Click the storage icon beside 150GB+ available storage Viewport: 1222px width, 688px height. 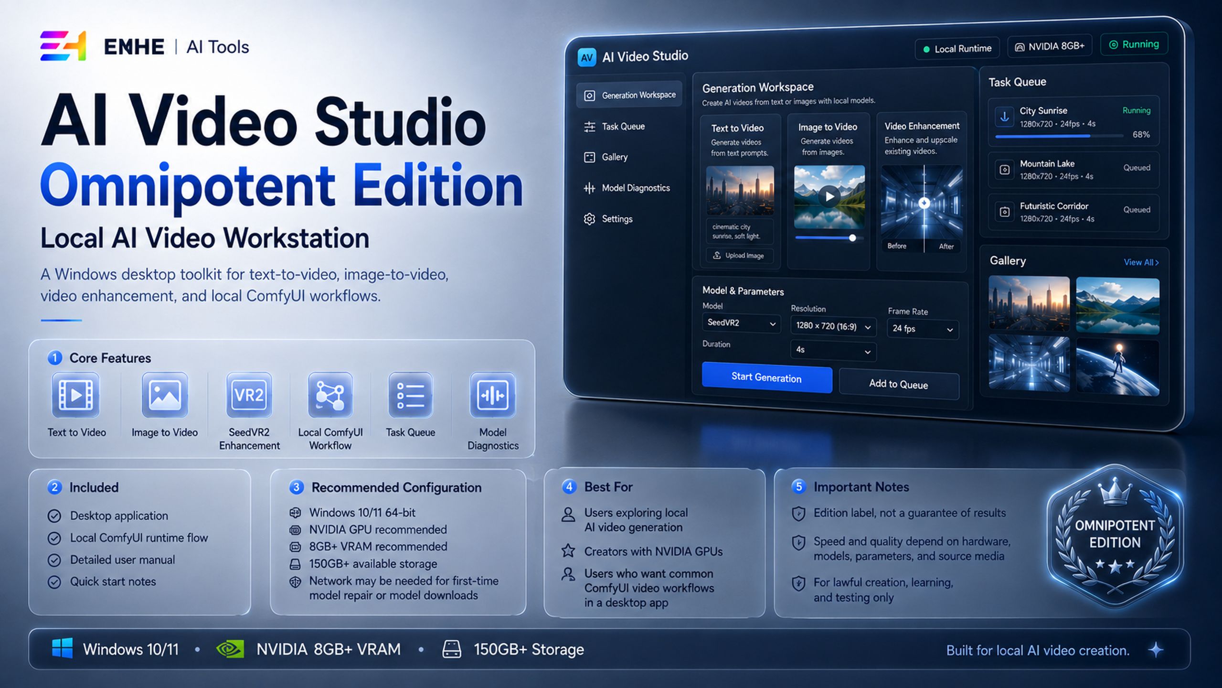295,564
